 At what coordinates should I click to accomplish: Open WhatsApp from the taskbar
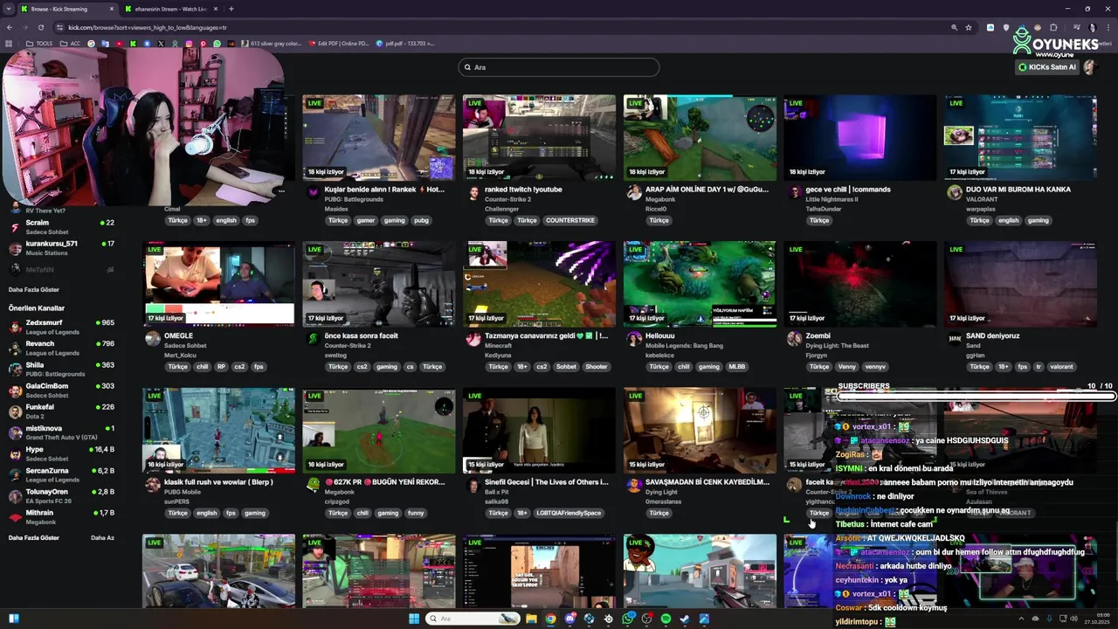[627, 619]
